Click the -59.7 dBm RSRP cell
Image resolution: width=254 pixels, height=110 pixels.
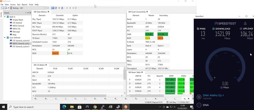click(x=170, y=80)
